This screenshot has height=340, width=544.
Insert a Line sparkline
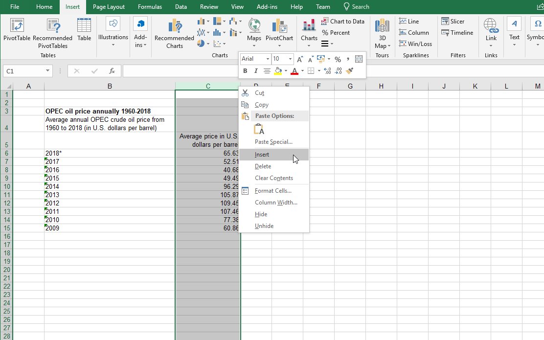pyautogui.click(x=409, y=22)
